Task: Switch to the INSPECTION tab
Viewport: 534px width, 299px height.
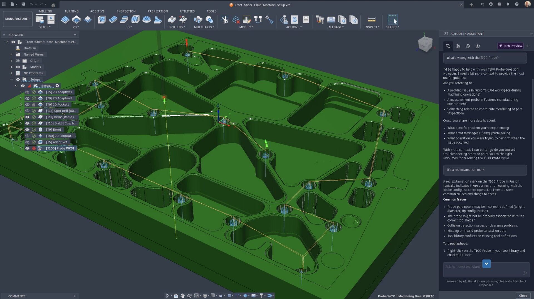Action: [126, 11]
